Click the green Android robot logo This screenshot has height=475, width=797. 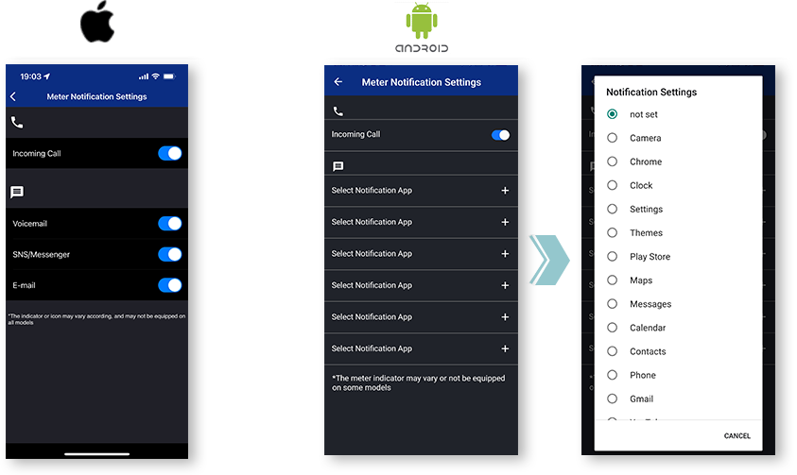click(x=422, y=22)
